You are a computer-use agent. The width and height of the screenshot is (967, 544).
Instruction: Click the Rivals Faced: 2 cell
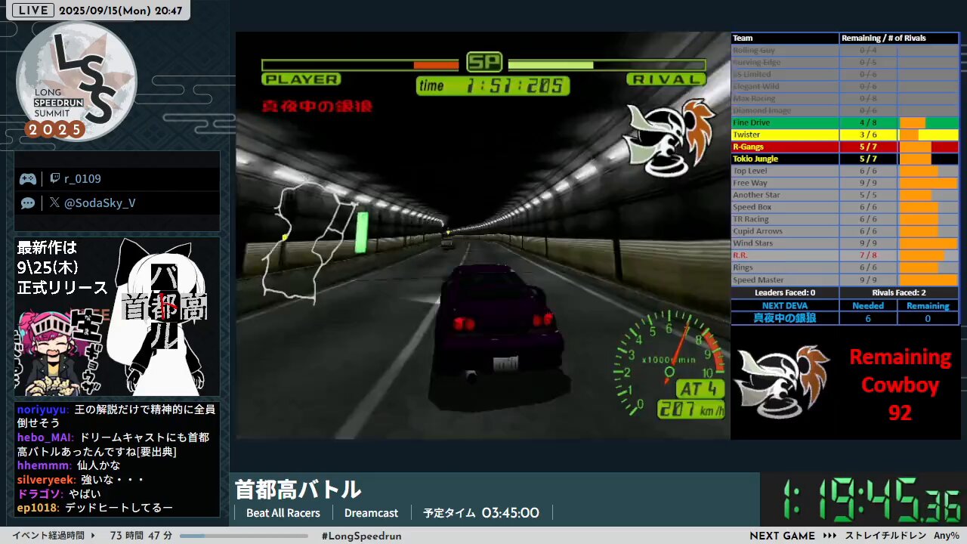899,292
